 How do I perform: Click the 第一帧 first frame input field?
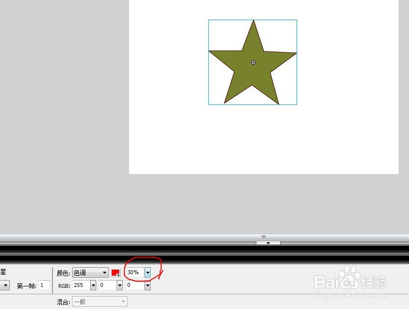[44, 285]
